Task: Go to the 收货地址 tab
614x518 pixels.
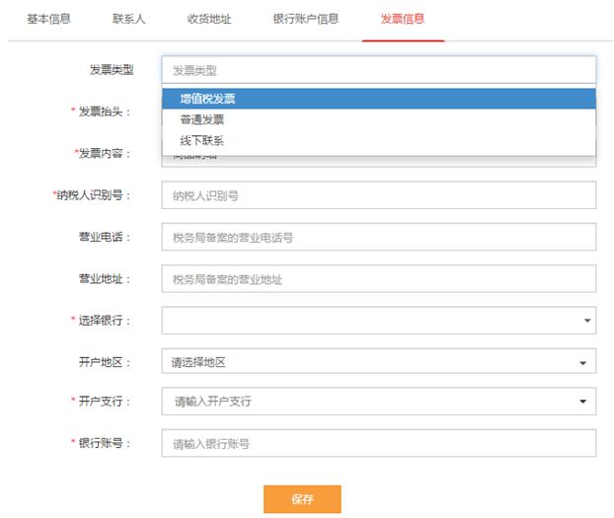Action: coord(209,19)
